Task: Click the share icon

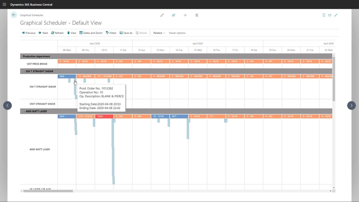Action: pyautogui.click(x=174, y=15)
